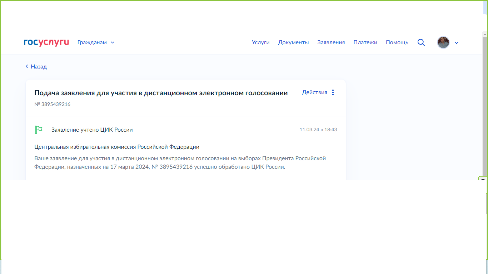Click the status text Заявление учтено ЦИК России
The width and height of the screenshot is (488, 274).
92,130
